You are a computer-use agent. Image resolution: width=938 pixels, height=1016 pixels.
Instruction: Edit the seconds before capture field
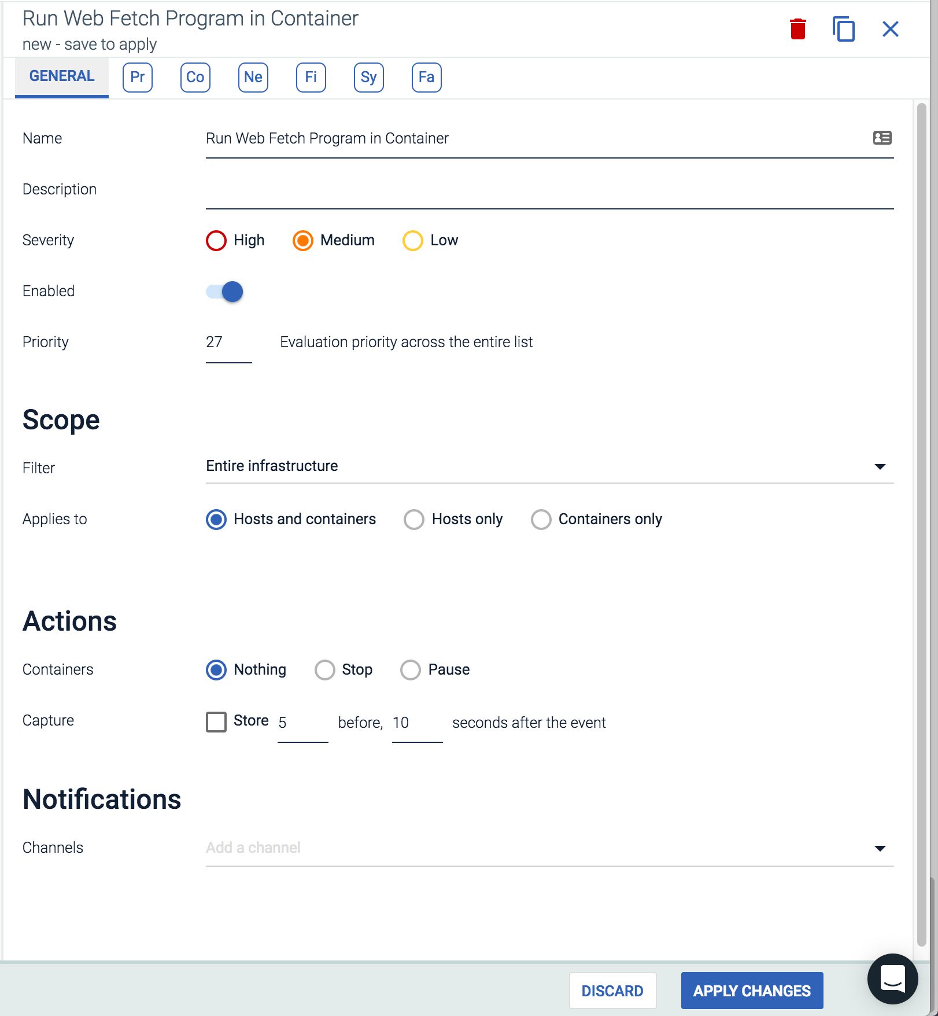point(303,724)
